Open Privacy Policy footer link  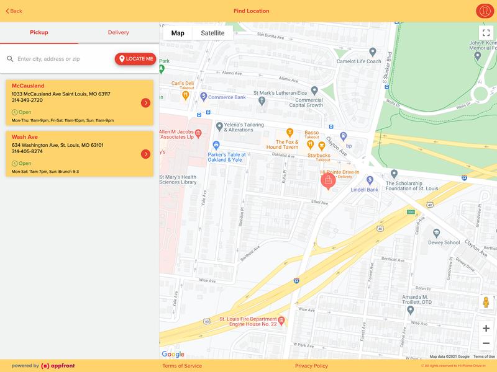[x=311, y=366]
